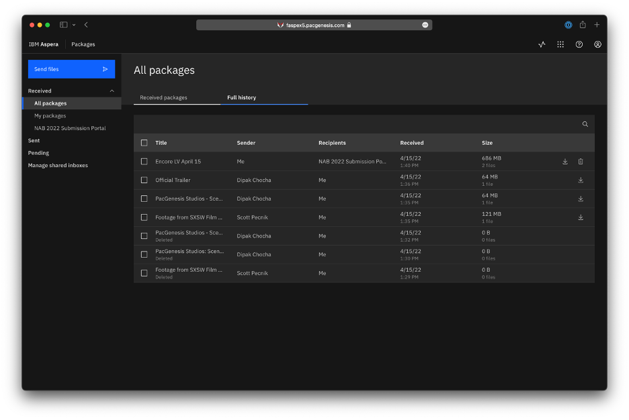Open NAB 2022 Submission Portal inbox

point(70,128)
